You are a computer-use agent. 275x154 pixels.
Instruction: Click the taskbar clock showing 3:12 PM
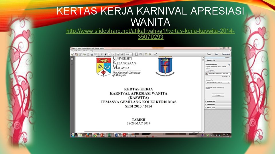pyautogui.click(x=225, y=135)
